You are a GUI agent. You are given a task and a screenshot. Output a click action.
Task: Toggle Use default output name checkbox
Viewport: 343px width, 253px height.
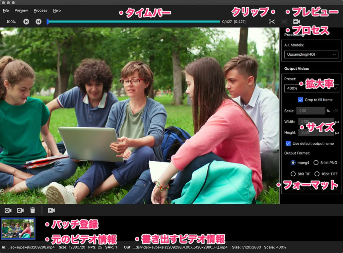288,143
